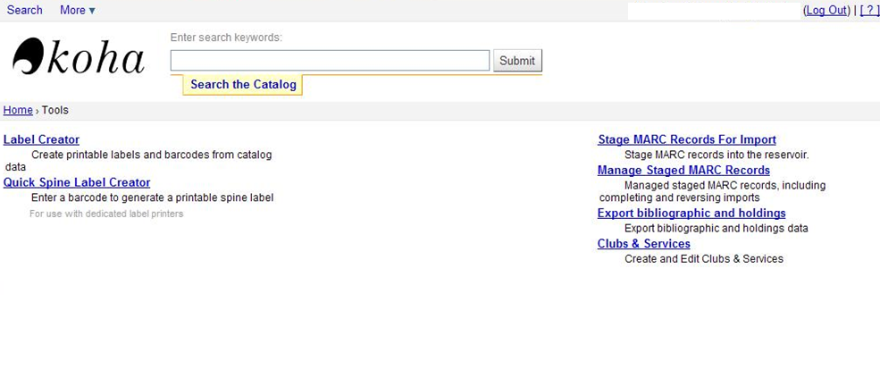Click the Stage MARC records reservoir description
Image resolution: width=880 pixels, height=378 pixels.
[717, 155]
